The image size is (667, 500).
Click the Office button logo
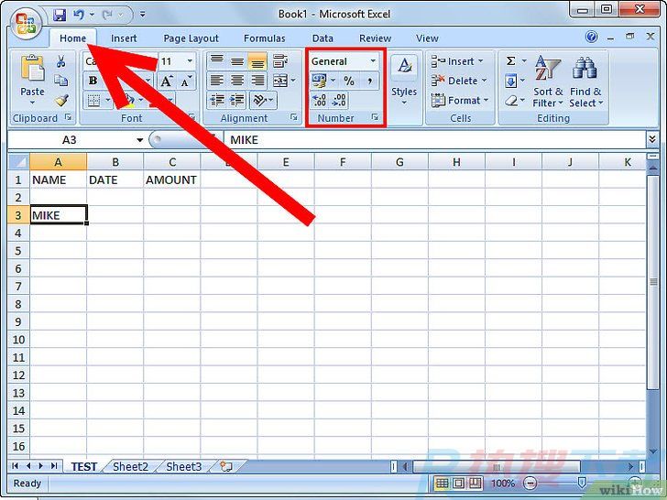(26, 24)
